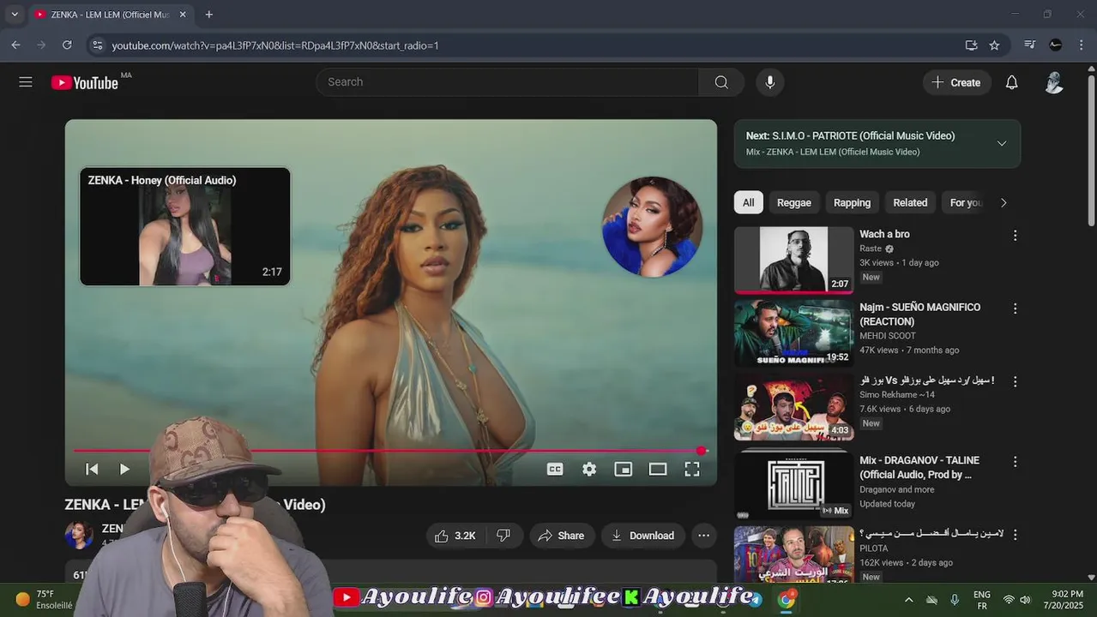Image resolution: width=1097 pixels, height=617 pixels.
Task: Open more actions ellipsis below video
Action: click(x=703, y=536)
